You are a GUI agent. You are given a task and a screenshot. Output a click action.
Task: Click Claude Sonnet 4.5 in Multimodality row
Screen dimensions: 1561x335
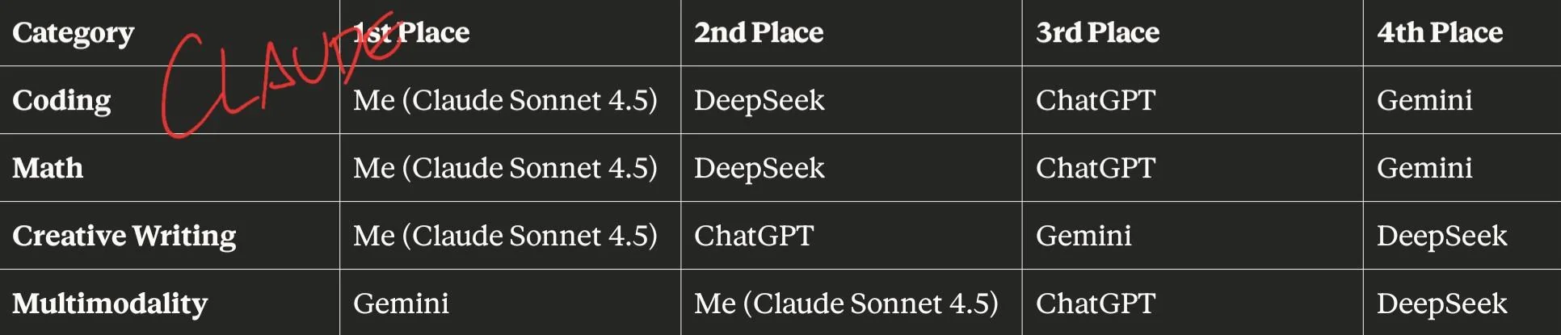coord(846,304)
